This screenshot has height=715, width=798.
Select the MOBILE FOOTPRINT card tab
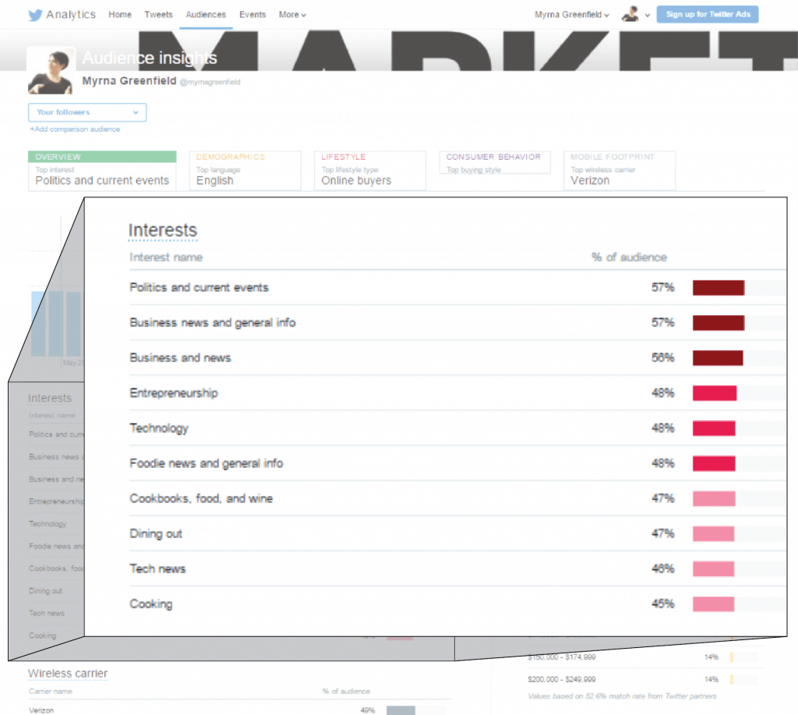point(619,170)
